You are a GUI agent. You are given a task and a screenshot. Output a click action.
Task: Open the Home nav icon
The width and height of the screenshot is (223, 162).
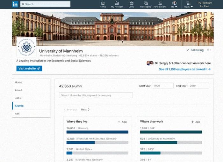[103, 4]
